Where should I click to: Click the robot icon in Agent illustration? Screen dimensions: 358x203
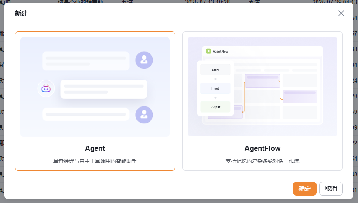click(x=46, y=89)
